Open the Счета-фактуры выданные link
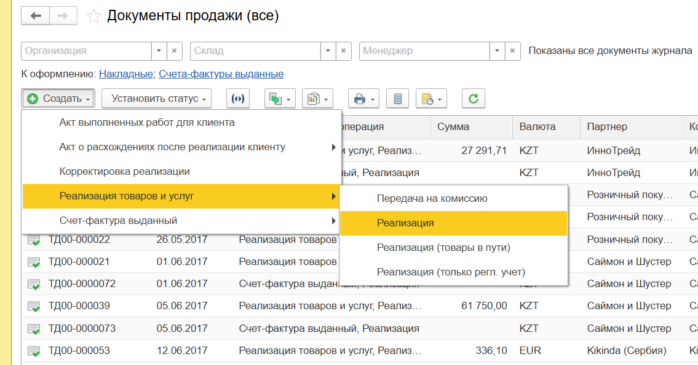The image size is (698, 365). click(x=221, y=74)
